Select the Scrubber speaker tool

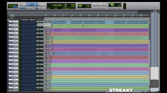pyautogui.click(x=40, y=5)
